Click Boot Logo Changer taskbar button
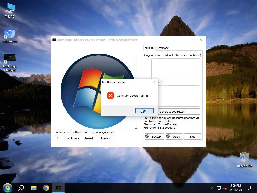Screen dimensions: 257x193 tap(58, 188)
